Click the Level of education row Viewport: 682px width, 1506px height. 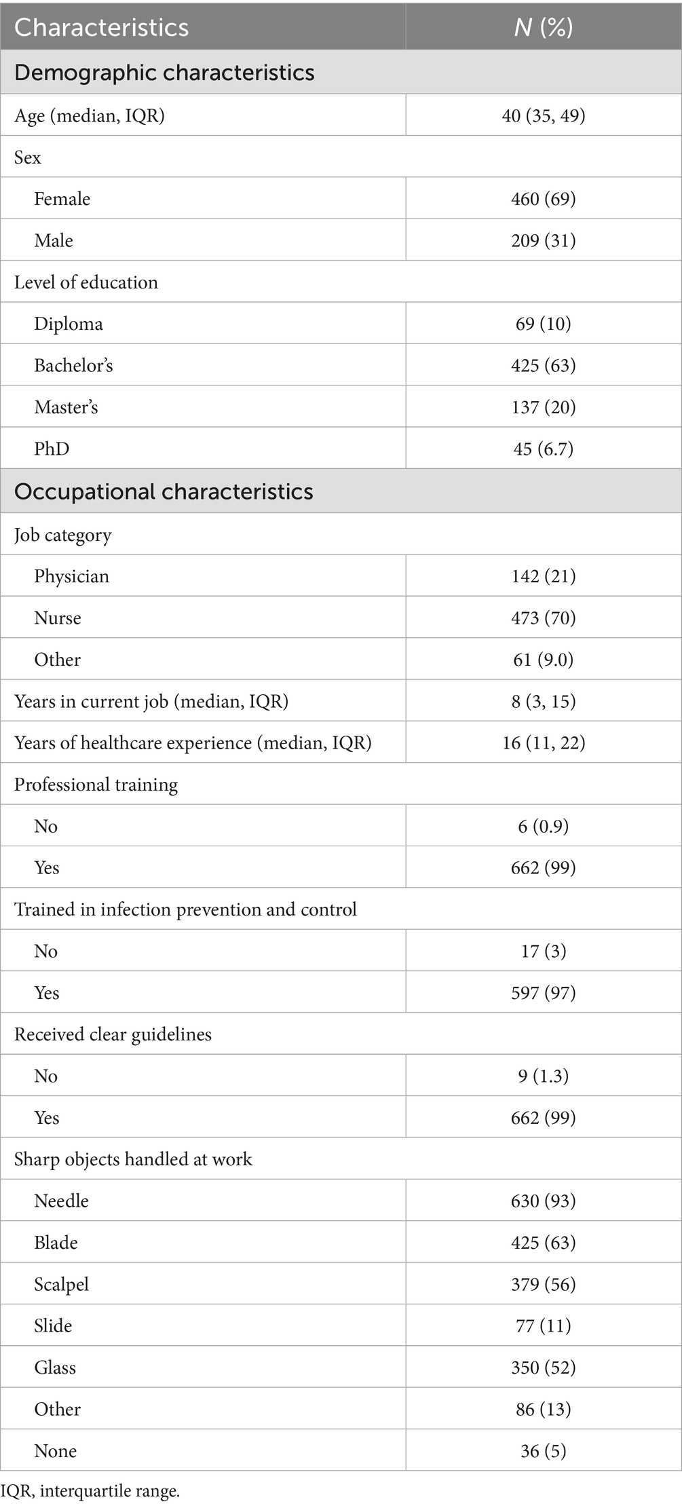coord(86,282)
